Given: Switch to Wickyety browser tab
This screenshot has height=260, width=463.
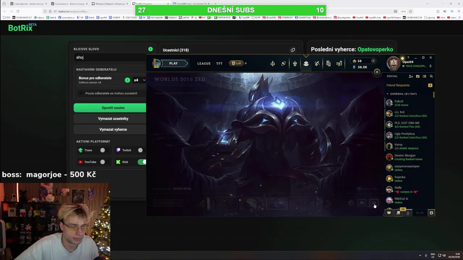Looking at the screenshot, I should (x=110, y=4).
